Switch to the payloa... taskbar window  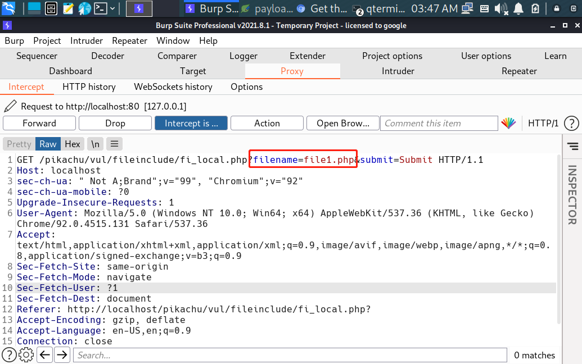(x=267, y=8)
